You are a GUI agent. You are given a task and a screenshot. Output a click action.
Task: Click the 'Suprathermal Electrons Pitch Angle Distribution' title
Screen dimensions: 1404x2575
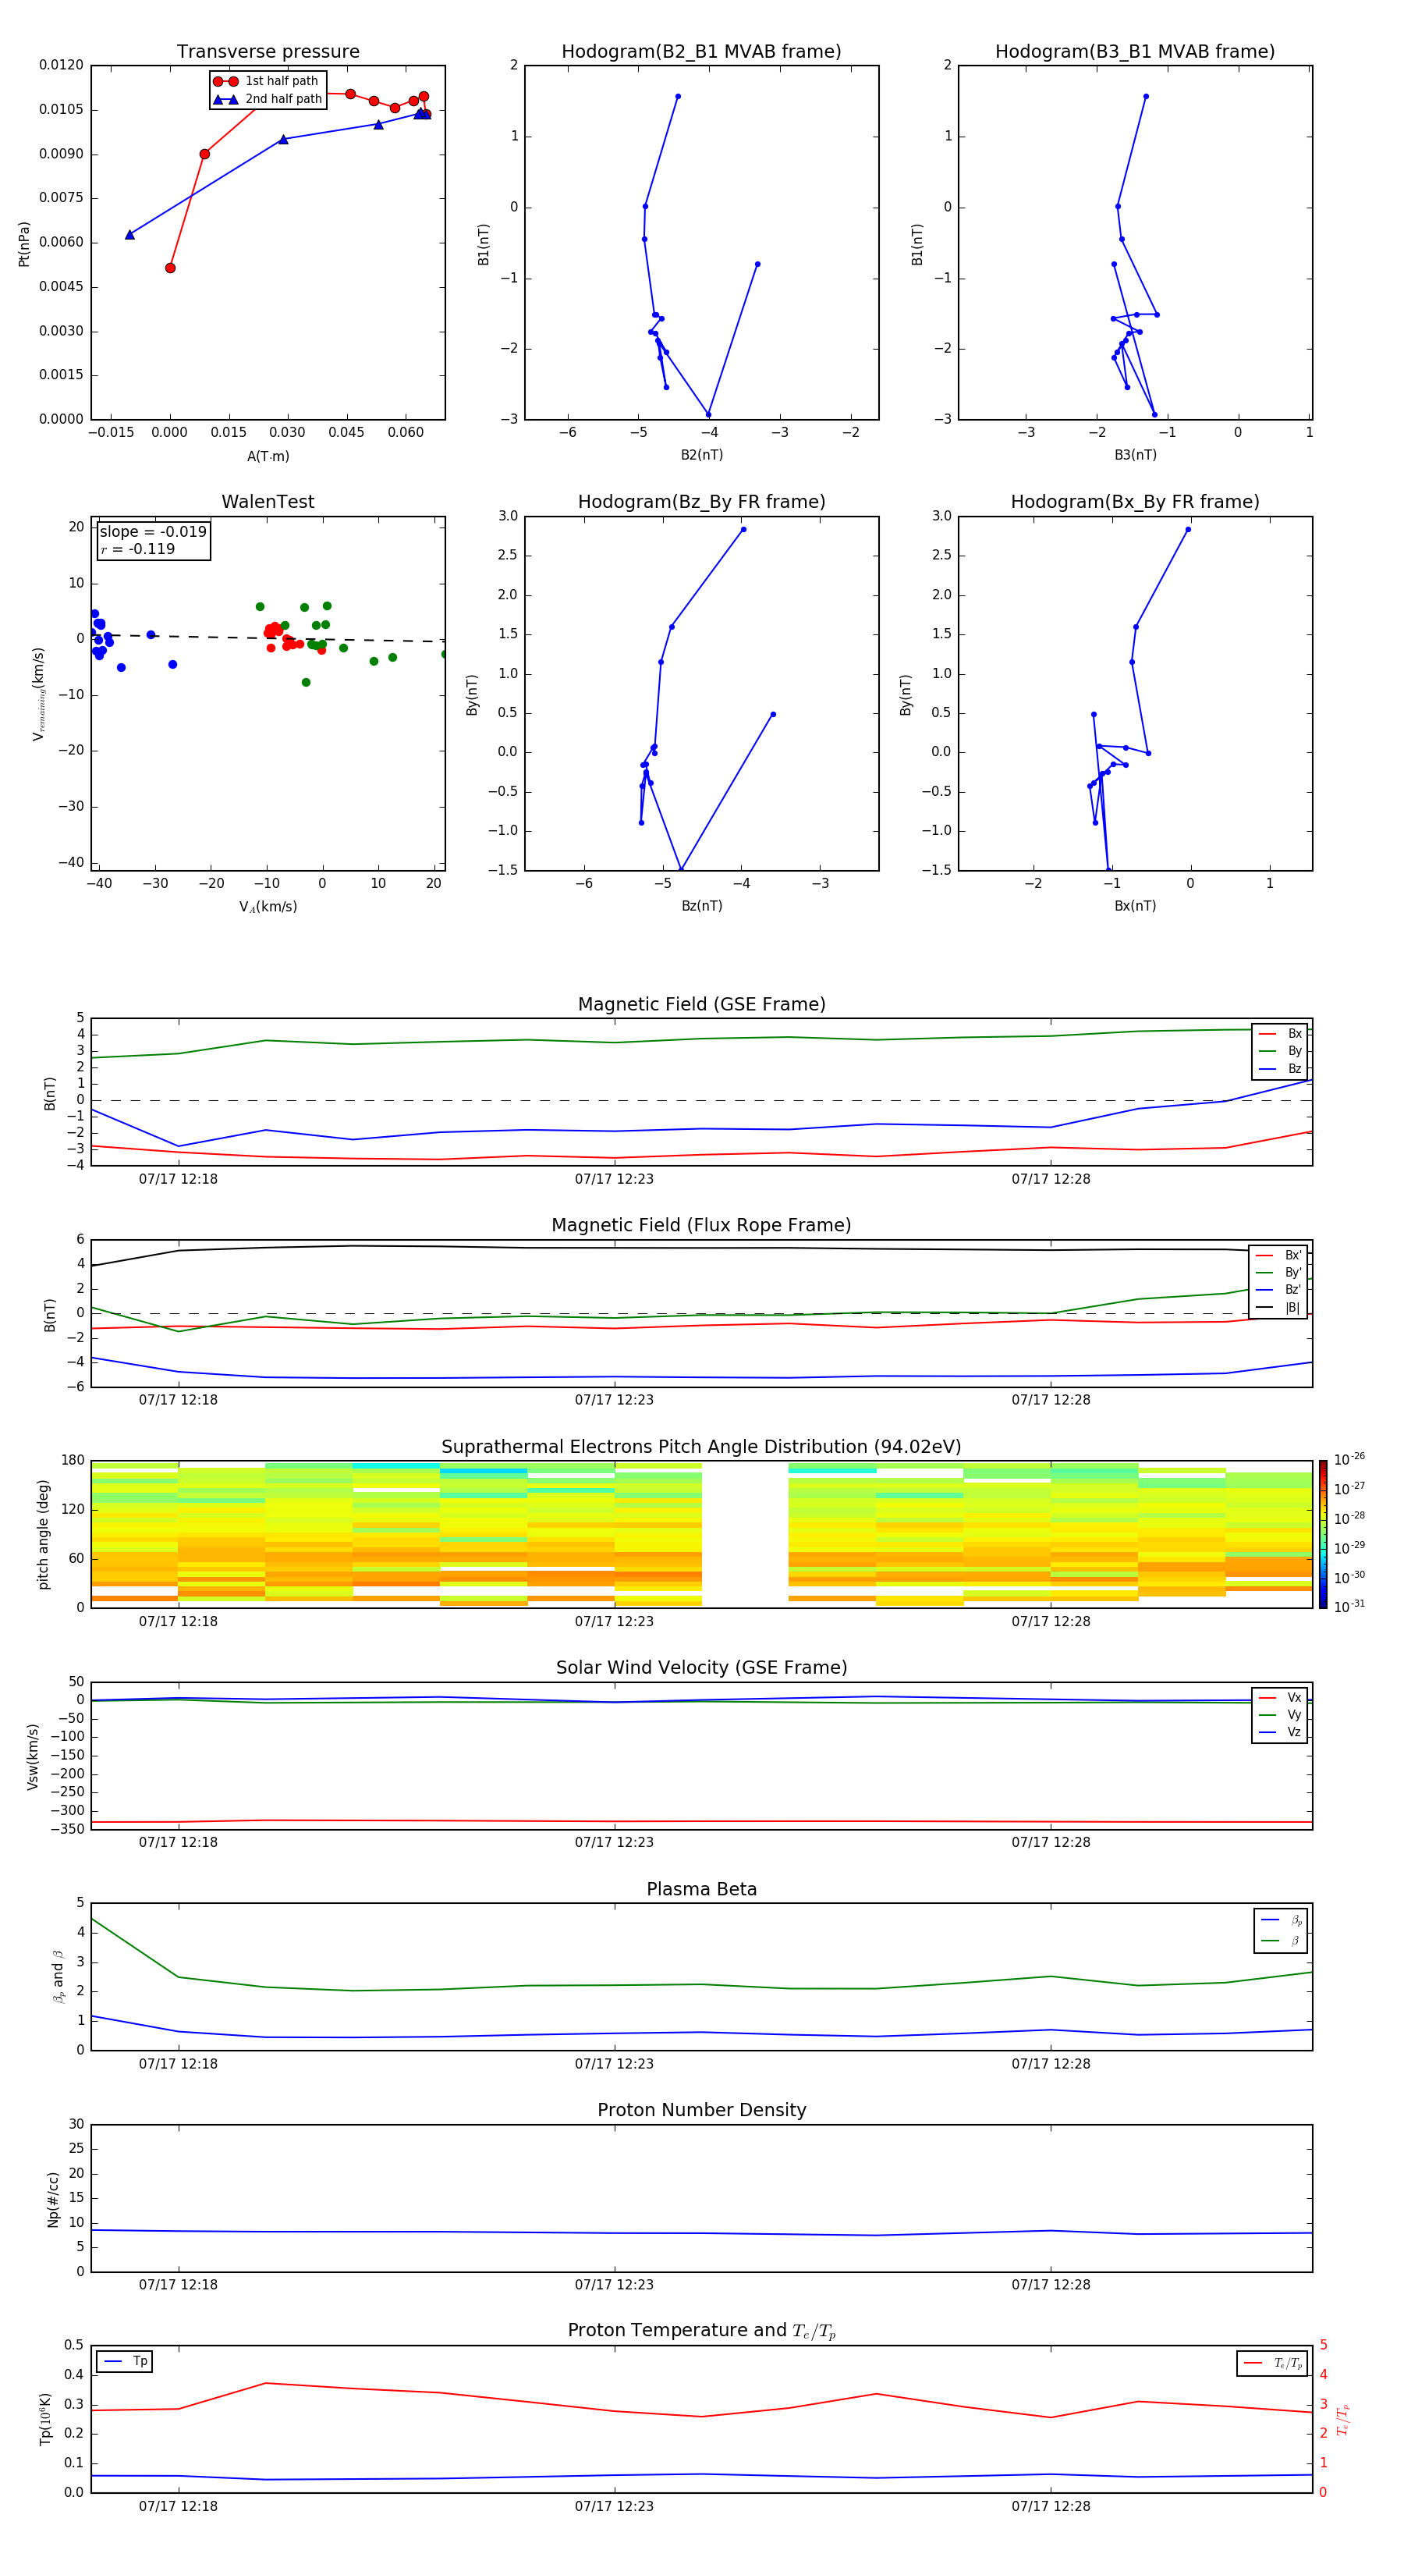(701, 1447)
